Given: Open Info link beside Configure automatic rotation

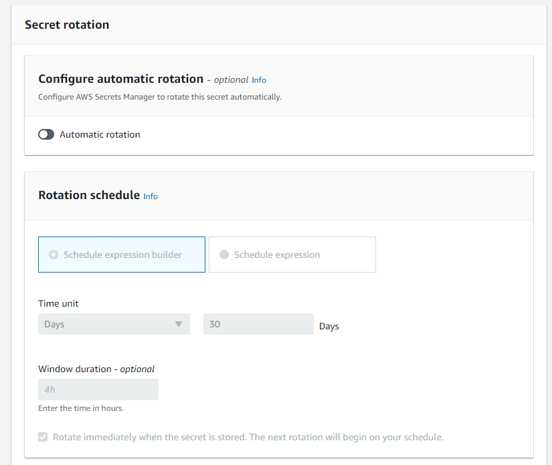Looking at the screenshot, I should coord(259,80).
